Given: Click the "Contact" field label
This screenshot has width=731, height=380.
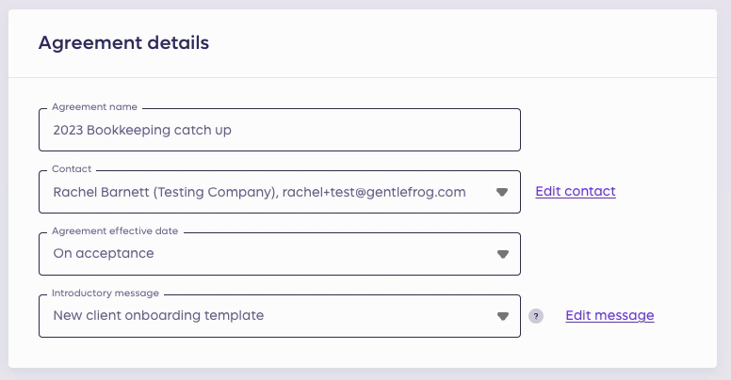Looking at the screenshot, I should 72,168.
